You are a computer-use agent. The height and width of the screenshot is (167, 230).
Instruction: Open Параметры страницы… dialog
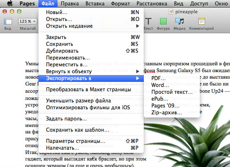(91, 141)
